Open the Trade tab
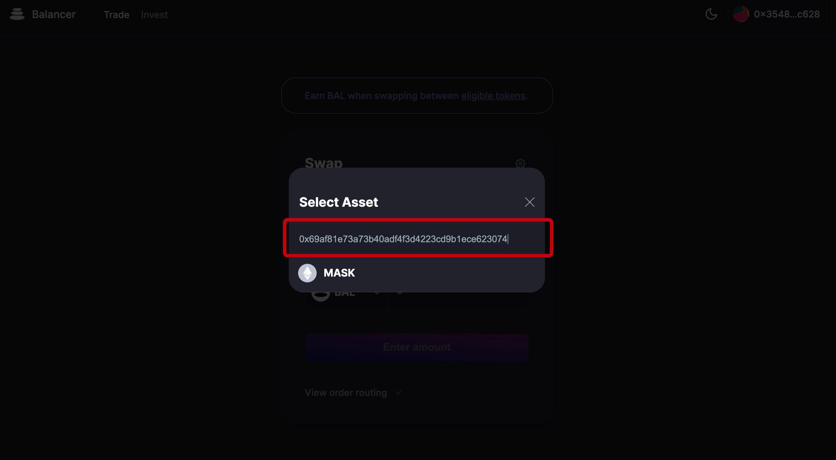 click(116, 15)
